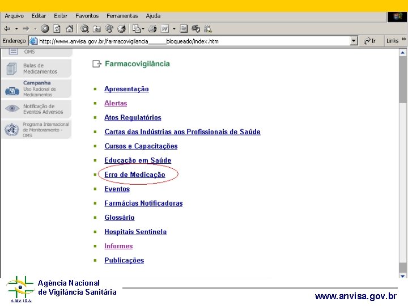Open the Hospitais Sentinela link
The width and height of the screenshot is (408, 306).
135,232
